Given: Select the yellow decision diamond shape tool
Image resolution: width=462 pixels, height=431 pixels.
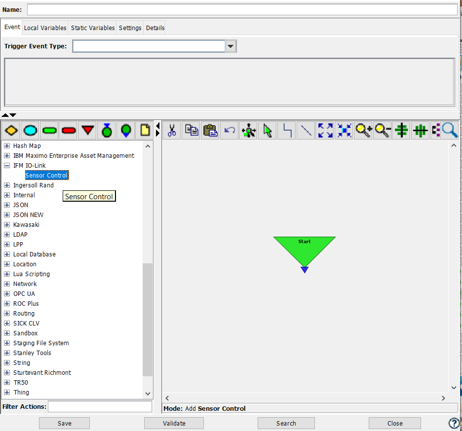Looking at the screenshot, I should point(11,130).
